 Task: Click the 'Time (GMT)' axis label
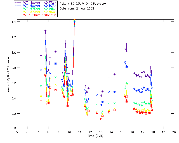click(x=95, y=136)
